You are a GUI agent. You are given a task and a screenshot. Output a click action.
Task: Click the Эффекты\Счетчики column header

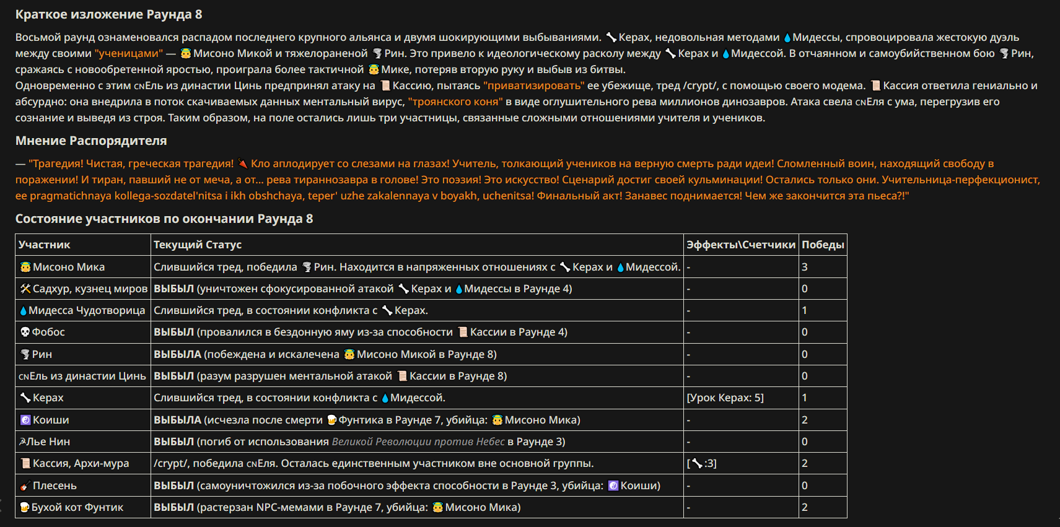[x=741, y=245]
